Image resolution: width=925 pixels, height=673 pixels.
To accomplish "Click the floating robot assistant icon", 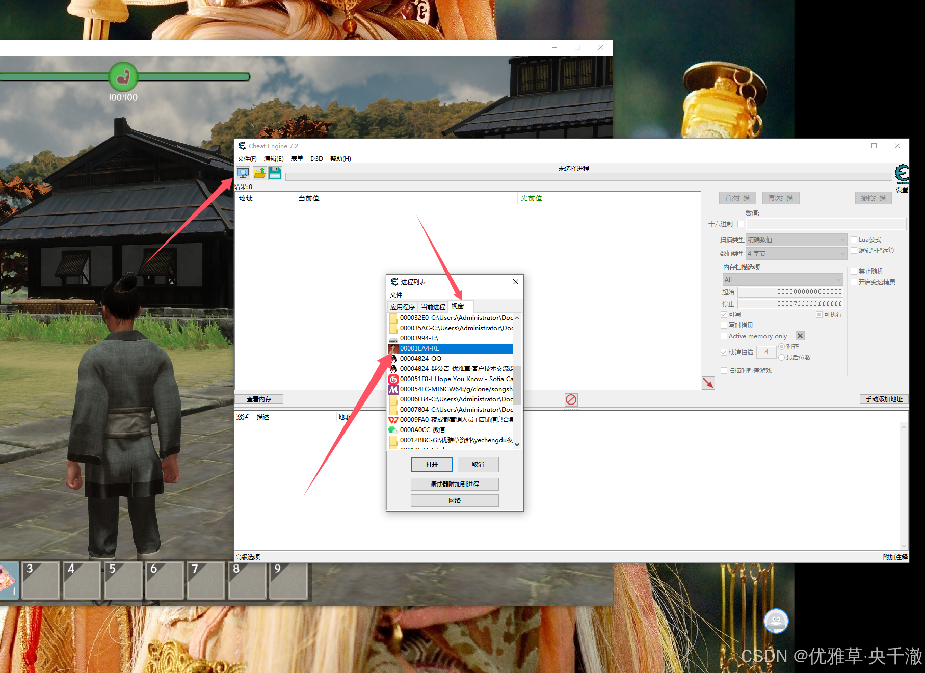I will click(x=776, y=621).
